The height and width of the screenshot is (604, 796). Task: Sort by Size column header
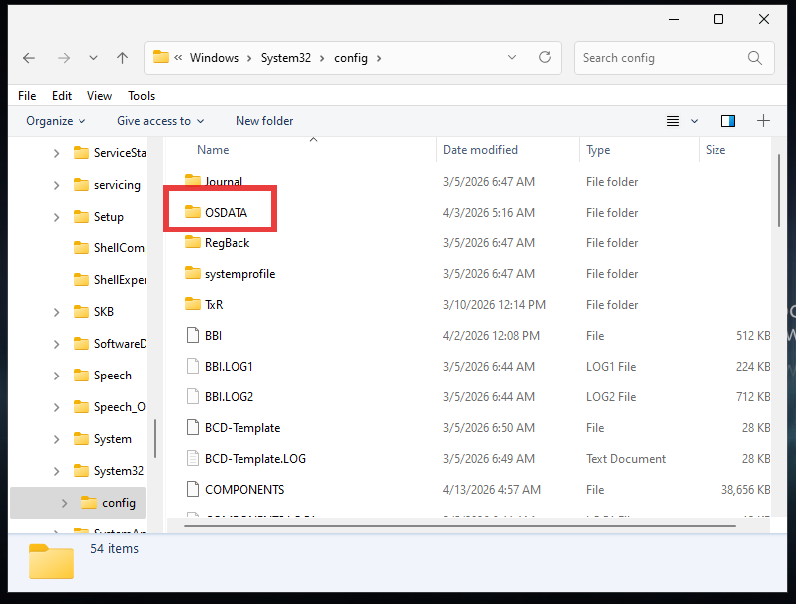pos(716,150)
